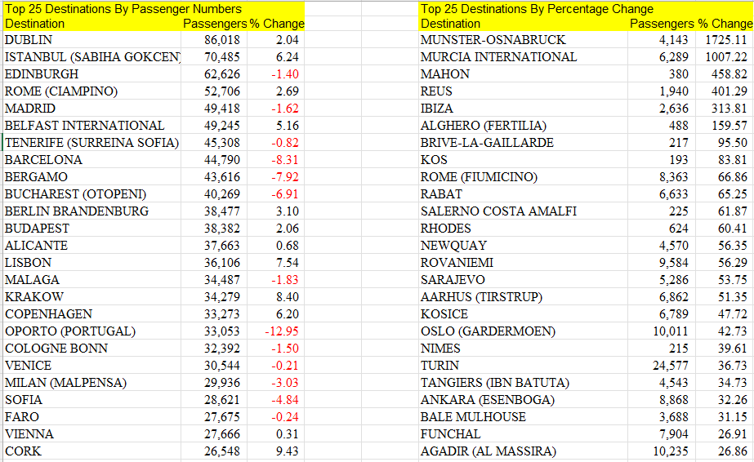Viewport: 754px width, 462px height.
Task: Click left table's Passengers column header
Action: tap(215, 24)
